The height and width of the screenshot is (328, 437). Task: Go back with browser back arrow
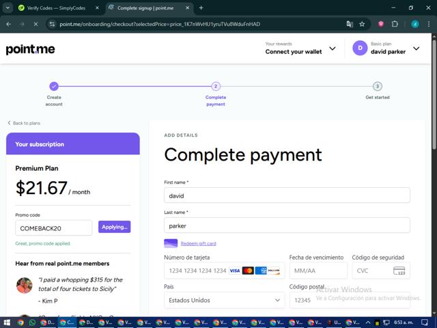pos(9,25)
